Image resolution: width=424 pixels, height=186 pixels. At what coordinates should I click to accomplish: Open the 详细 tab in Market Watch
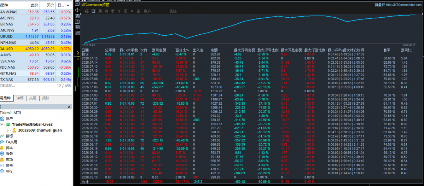[20, 98]
